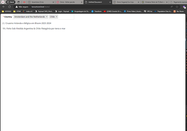187x131 pixels.
Task: Click the address bar URL korustravel.test
Action: pos(41,7)
